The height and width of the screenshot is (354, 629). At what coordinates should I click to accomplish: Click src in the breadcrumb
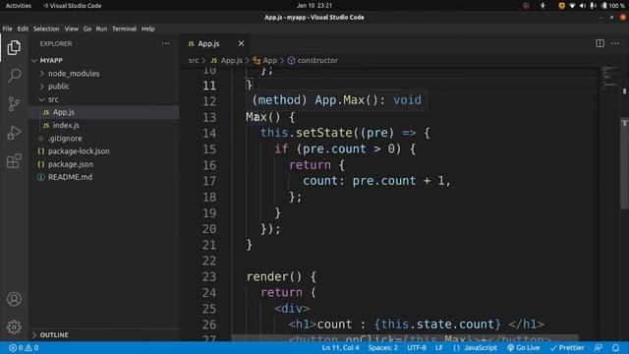(x=194, y=60)
